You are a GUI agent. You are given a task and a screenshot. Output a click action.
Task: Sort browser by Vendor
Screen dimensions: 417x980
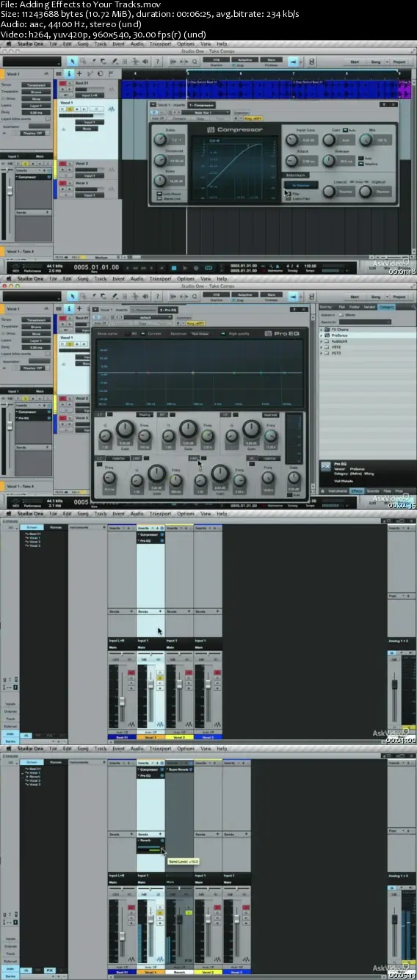(369, 307)
